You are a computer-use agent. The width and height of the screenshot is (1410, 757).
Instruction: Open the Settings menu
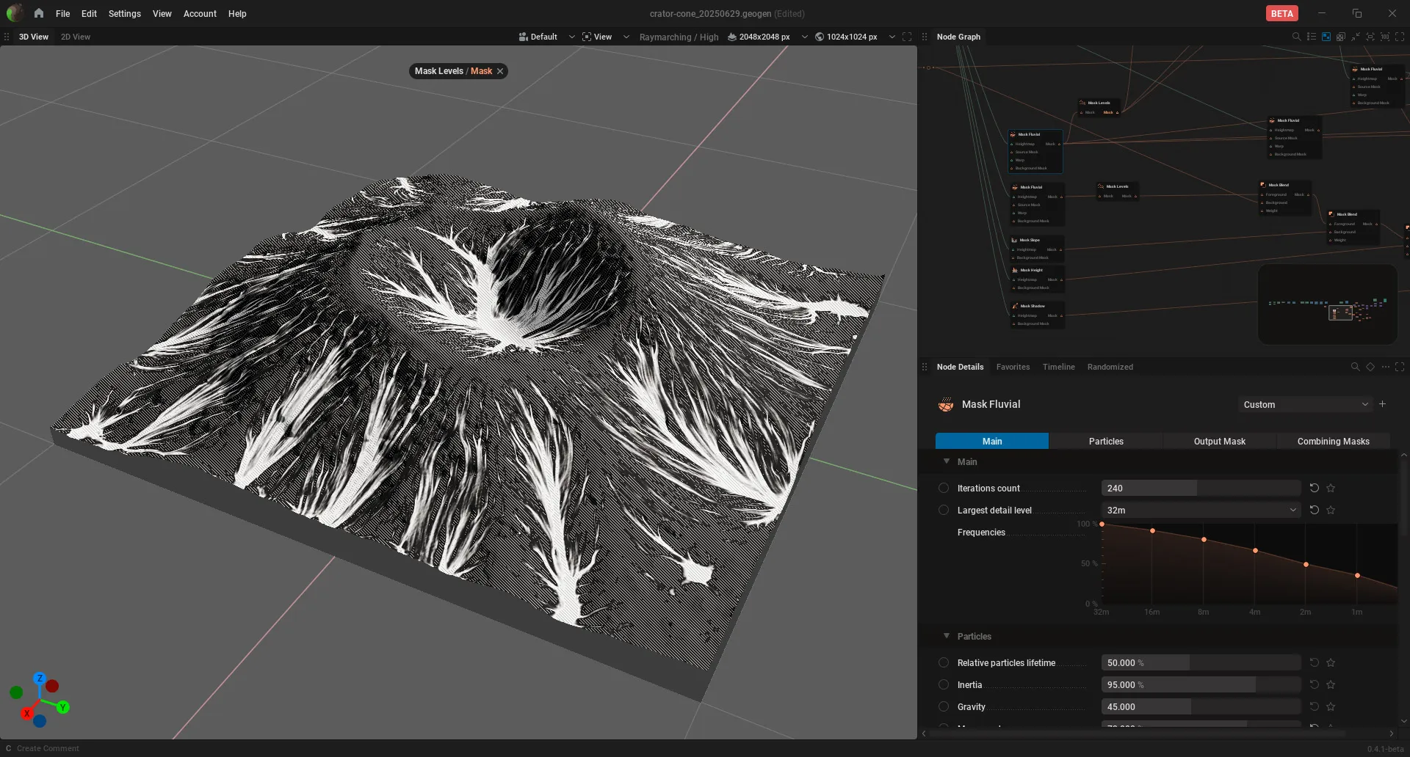[x=124, y=13]
